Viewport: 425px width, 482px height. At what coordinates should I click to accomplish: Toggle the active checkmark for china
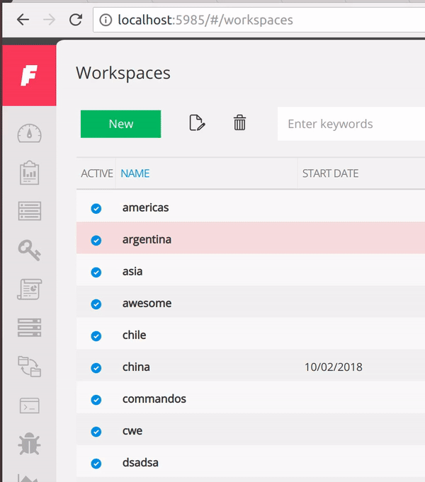96,367
